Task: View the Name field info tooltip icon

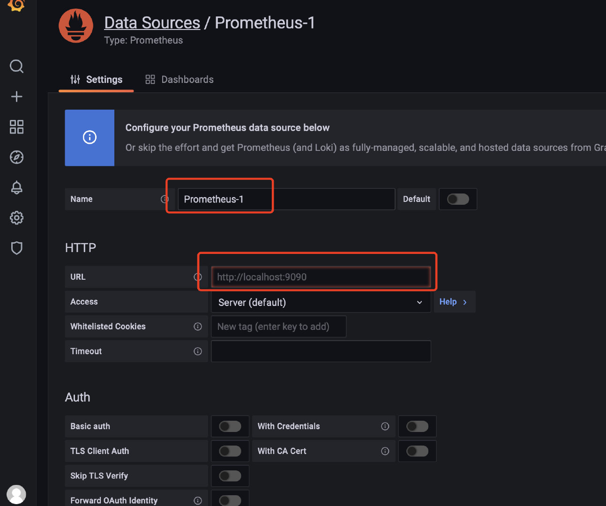Action: pyautogui.click(x=164, y=199)
